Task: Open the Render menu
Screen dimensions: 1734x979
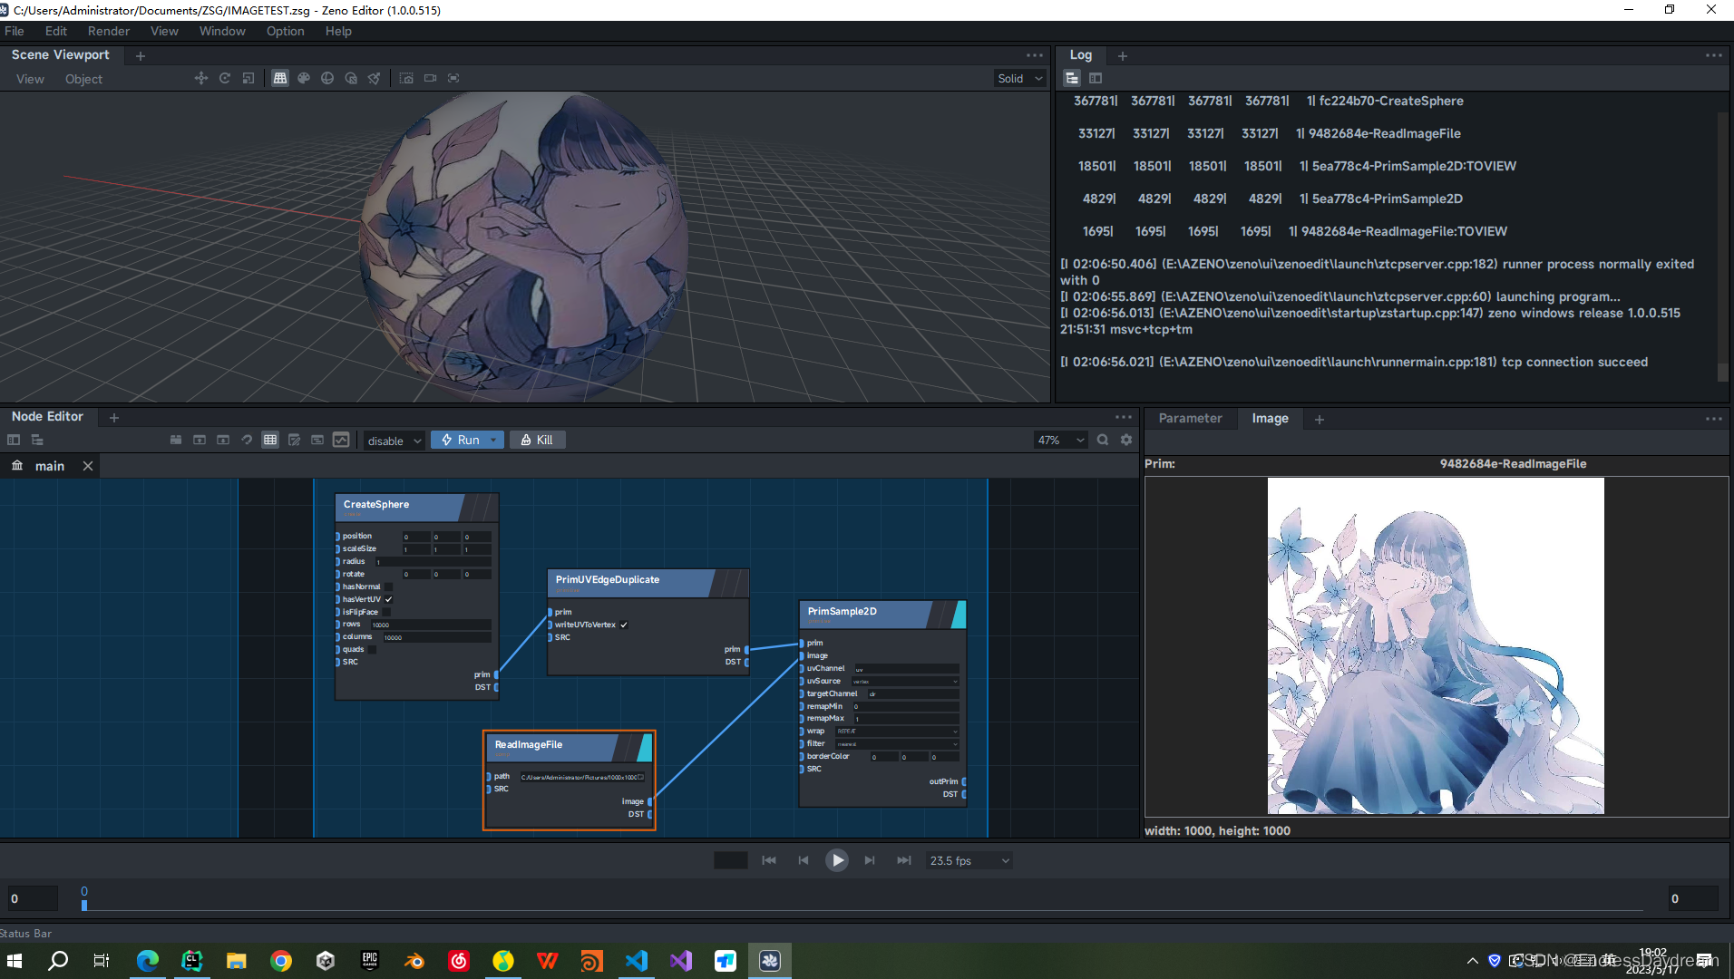Action: pos(109,31)
